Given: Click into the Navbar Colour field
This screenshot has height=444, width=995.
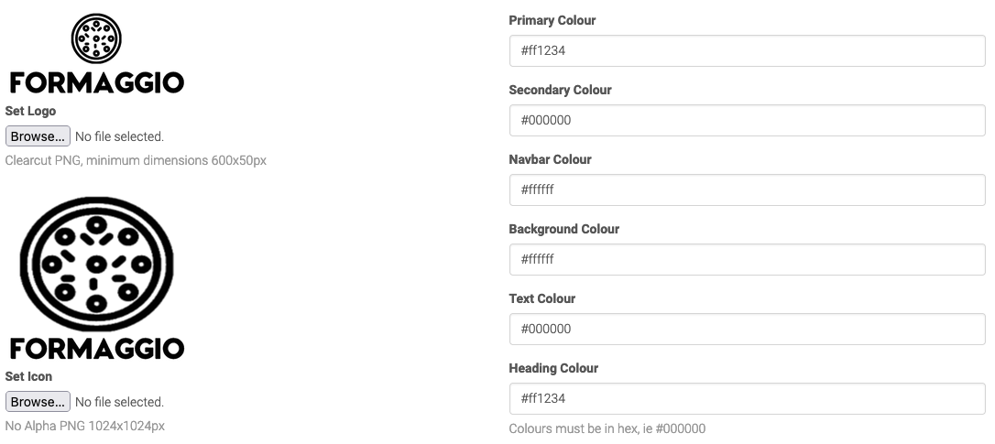Looking at the screenshot, I should coord(747,190).
